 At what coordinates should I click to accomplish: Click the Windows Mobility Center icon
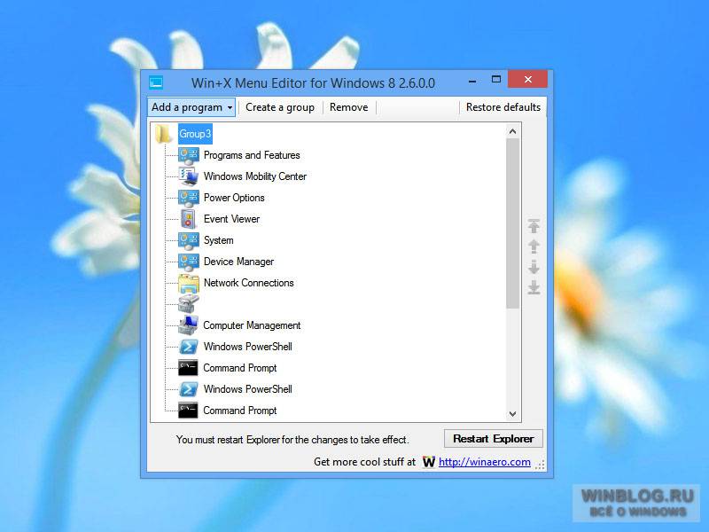(189, 176)
